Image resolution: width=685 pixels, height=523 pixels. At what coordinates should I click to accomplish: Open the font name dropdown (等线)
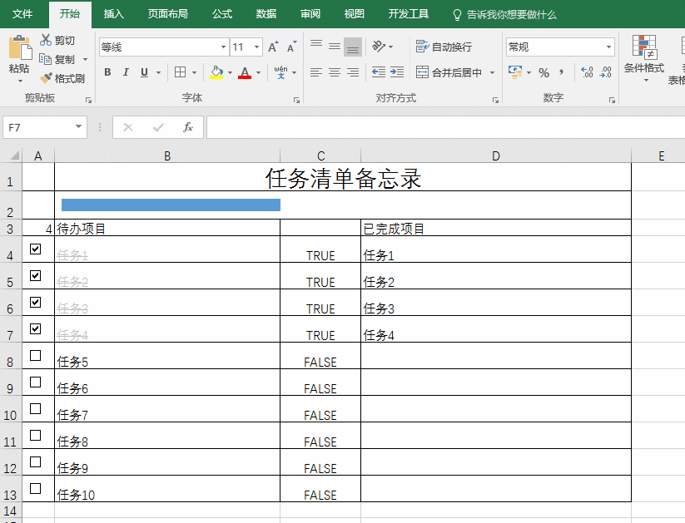223,47
